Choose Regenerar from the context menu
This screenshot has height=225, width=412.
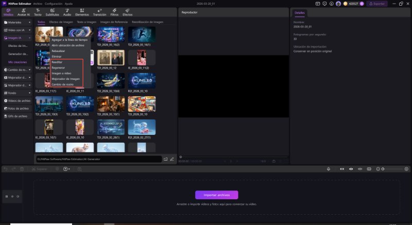(x=58, y=67)
